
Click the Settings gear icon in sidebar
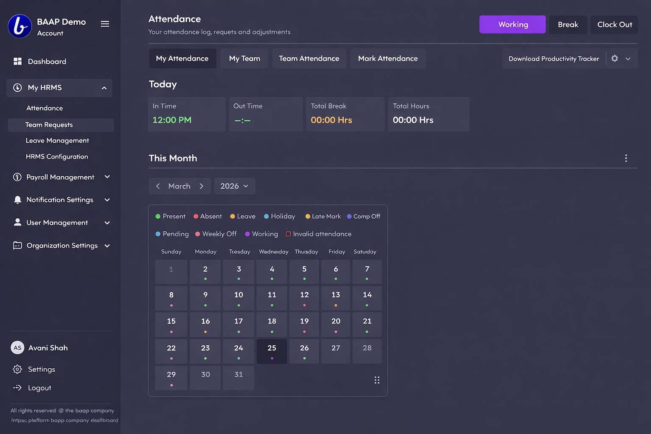(17, 369)
